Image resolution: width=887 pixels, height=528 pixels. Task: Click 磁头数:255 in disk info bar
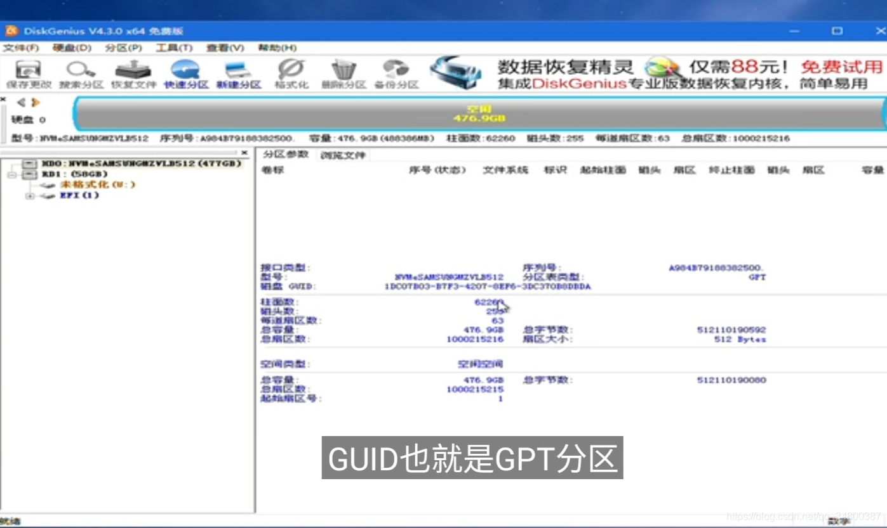tap(554, 138)
